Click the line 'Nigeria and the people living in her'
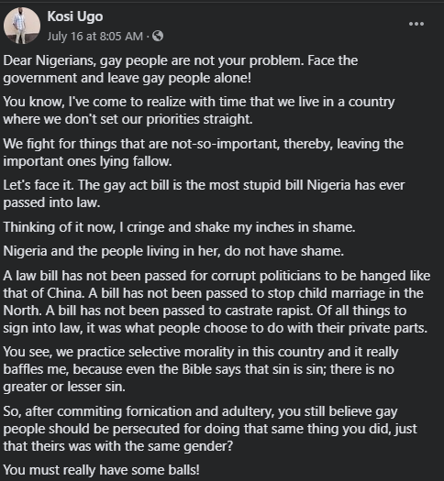 173,251
